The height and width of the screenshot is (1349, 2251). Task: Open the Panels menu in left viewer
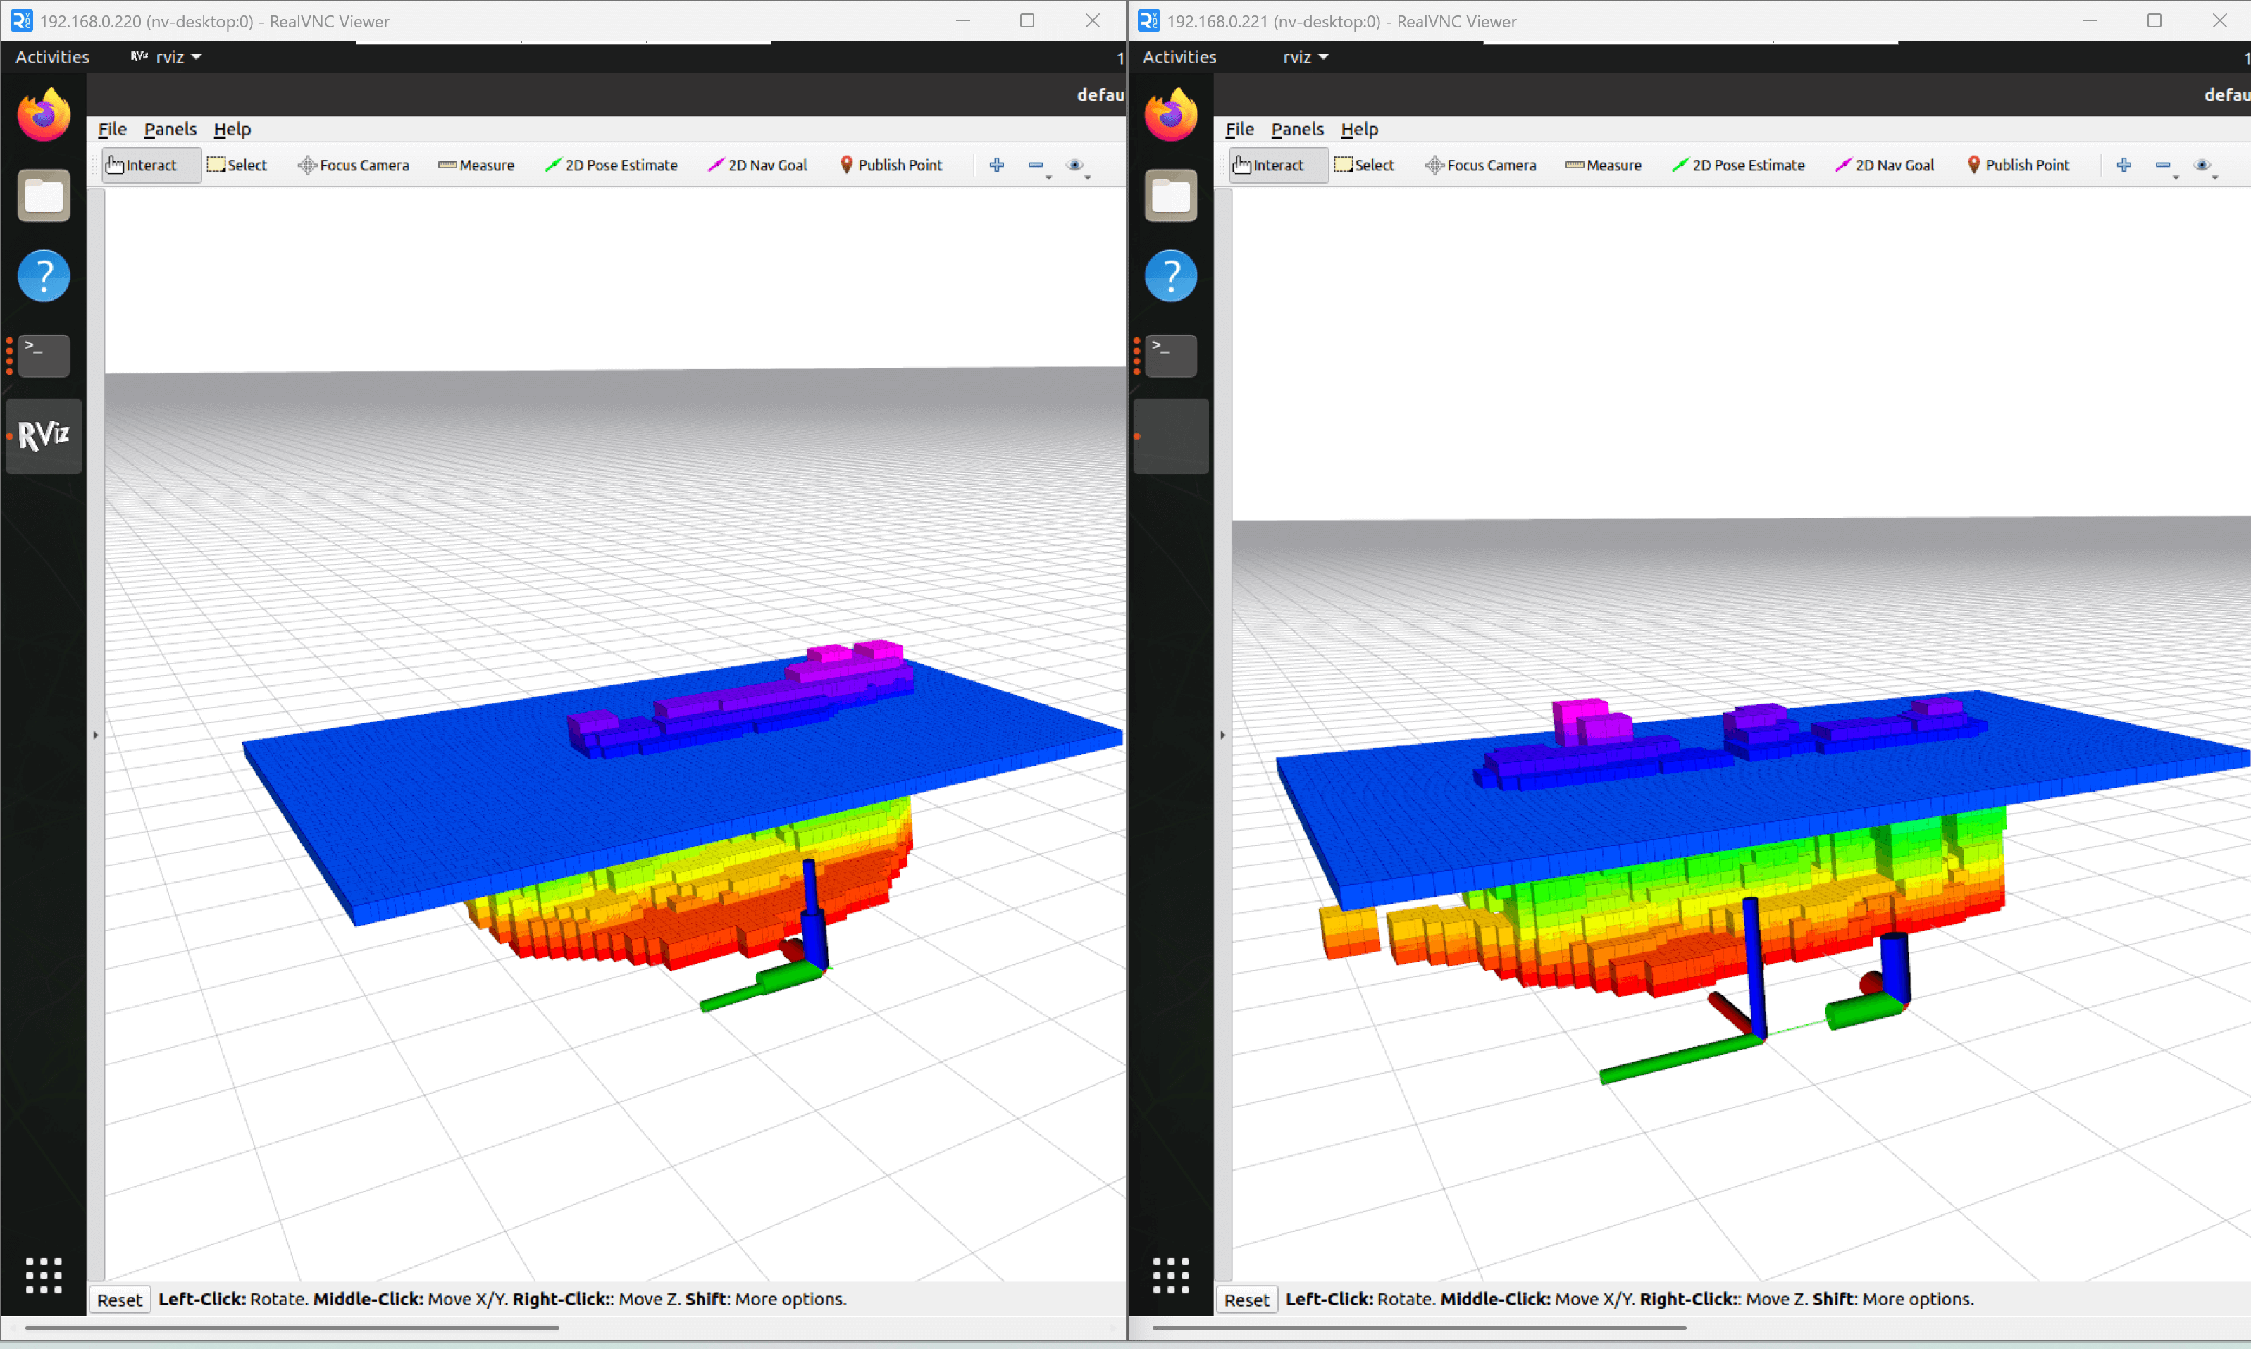click(x=170, y=129)
